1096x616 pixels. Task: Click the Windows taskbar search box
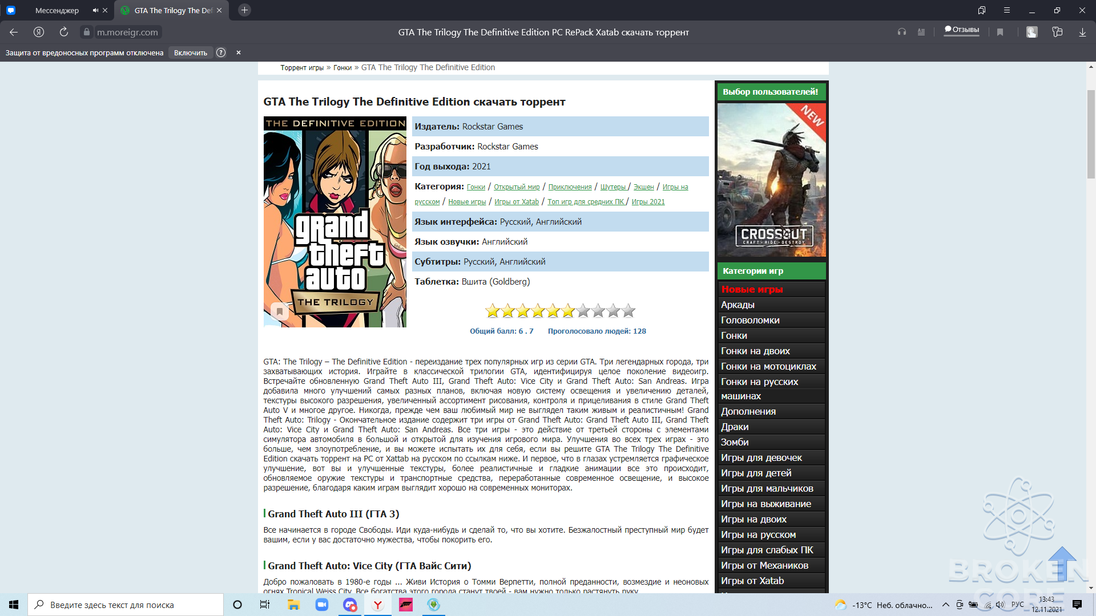[126, 605]
